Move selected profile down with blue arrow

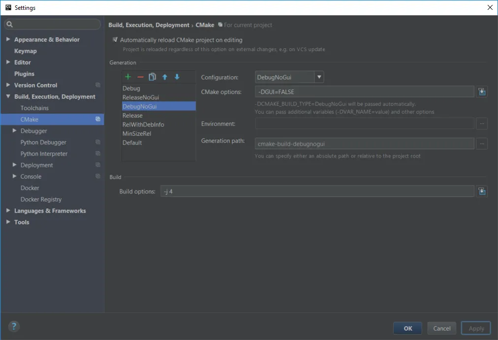coord(177,77)
